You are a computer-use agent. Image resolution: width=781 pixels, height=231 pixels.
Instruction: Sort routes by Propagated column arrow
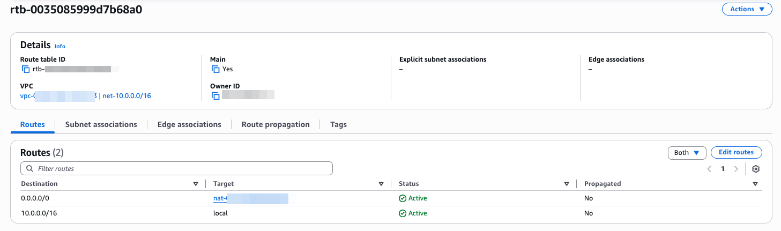point(755,184)
